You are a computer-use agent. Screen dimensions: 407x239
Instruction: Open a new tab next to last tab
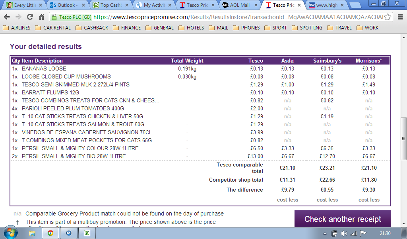(355, 5)
